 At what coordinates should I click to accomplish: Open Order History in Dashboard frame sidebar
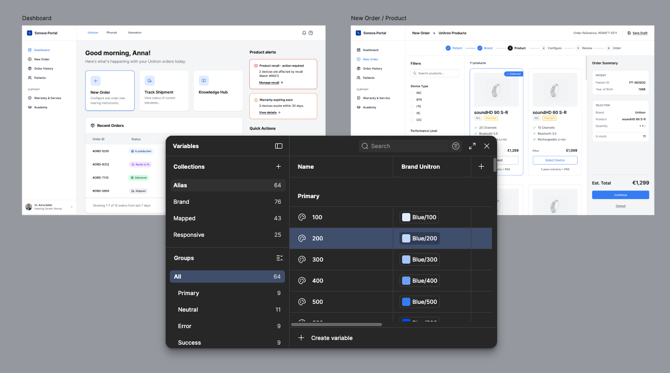[x=40, y=69]
